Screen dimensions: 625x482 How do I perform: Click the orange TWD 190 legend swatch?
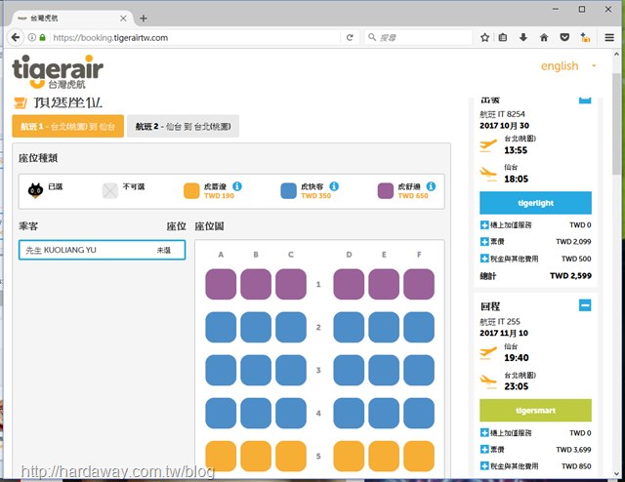191,191
